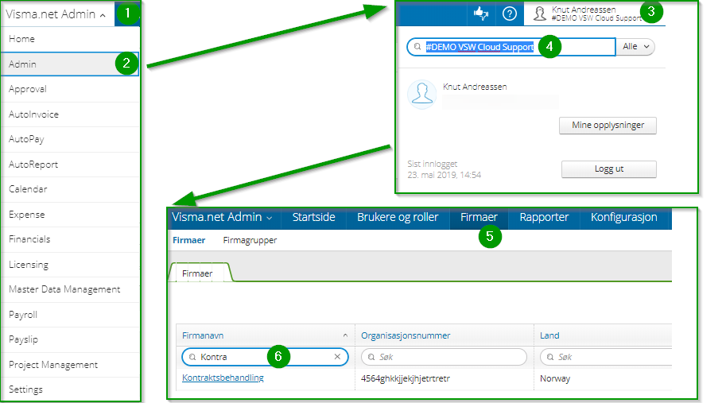The image size is (726, 403).
Task: Collapse the Visma.net Admin menu header
Action: (56, 14)
